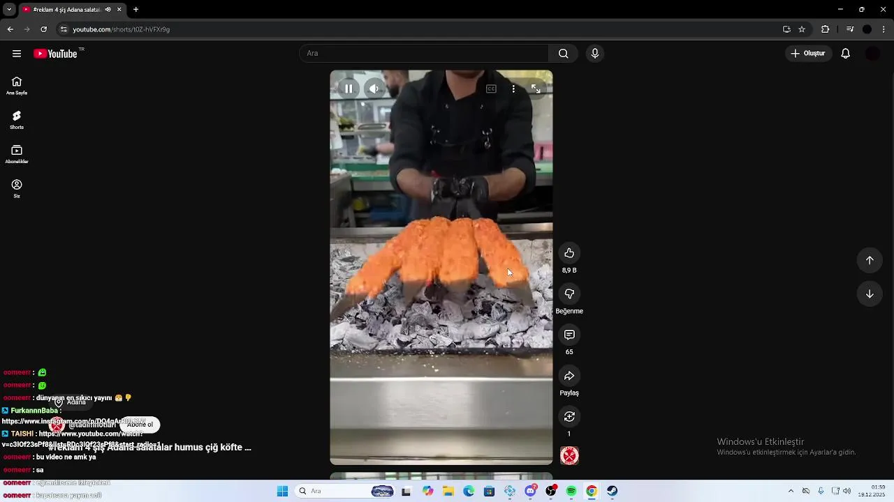Click the Abone ol subscribe button
Viewport: 894px width, 502px height.
click(x=140, y=425)
